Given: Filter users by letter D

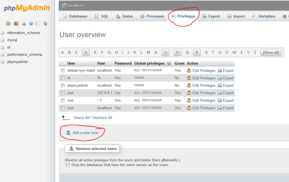Looking at the screenshot, I should point(86,53).
